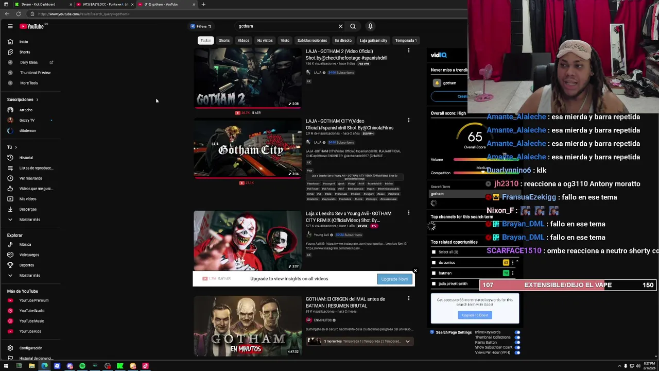This screenshot has width=659, height=371.
Task: Select the Shorts filter chip
Action: coord(224,41)
